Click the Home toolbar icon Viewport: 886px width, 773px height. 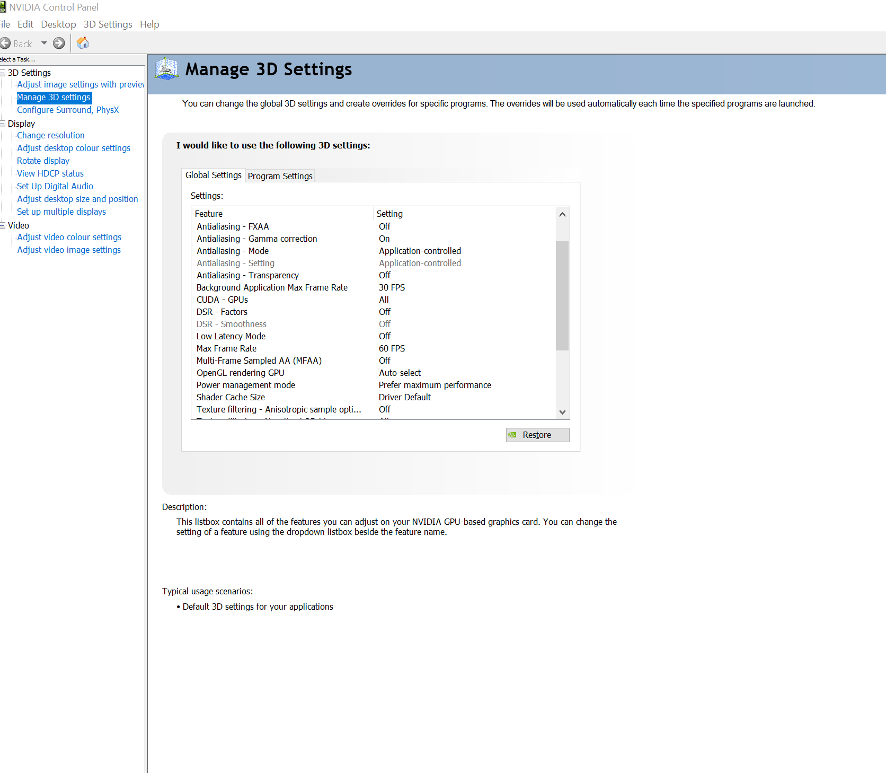[x=83, y=43]
